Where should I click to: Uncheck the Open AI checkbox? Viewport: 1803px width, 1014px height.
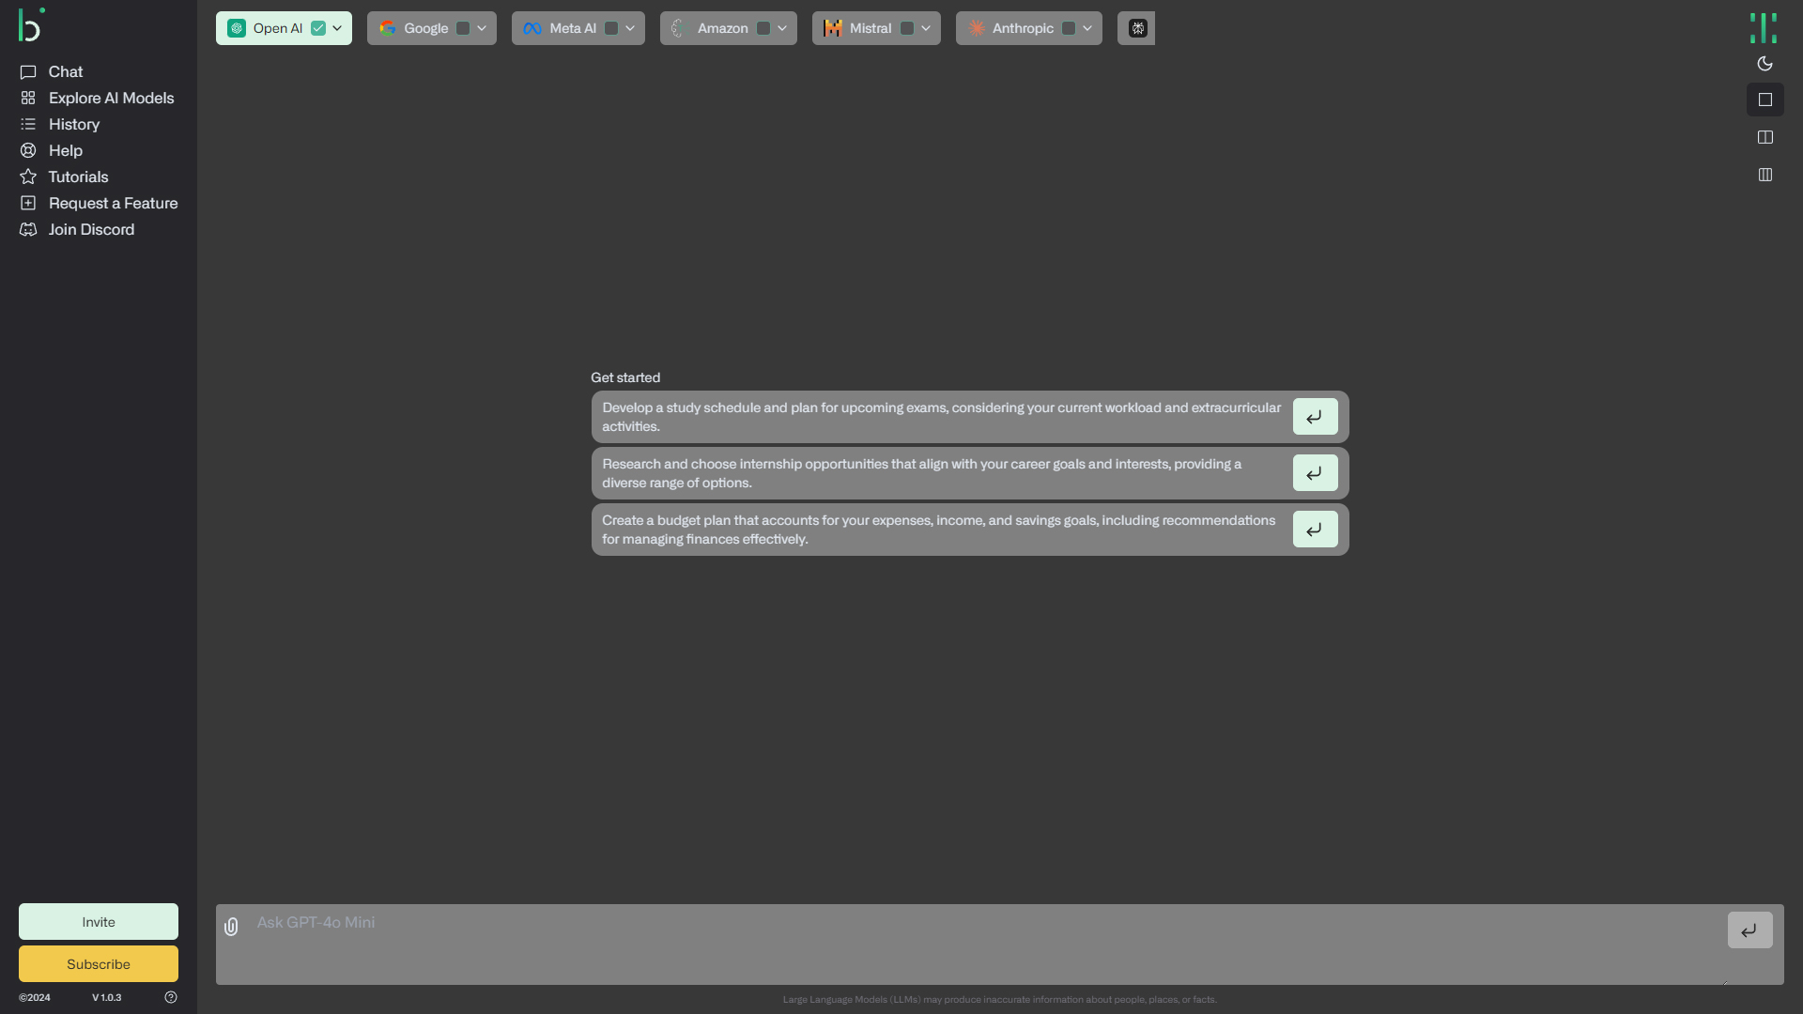tap(318, 28)
